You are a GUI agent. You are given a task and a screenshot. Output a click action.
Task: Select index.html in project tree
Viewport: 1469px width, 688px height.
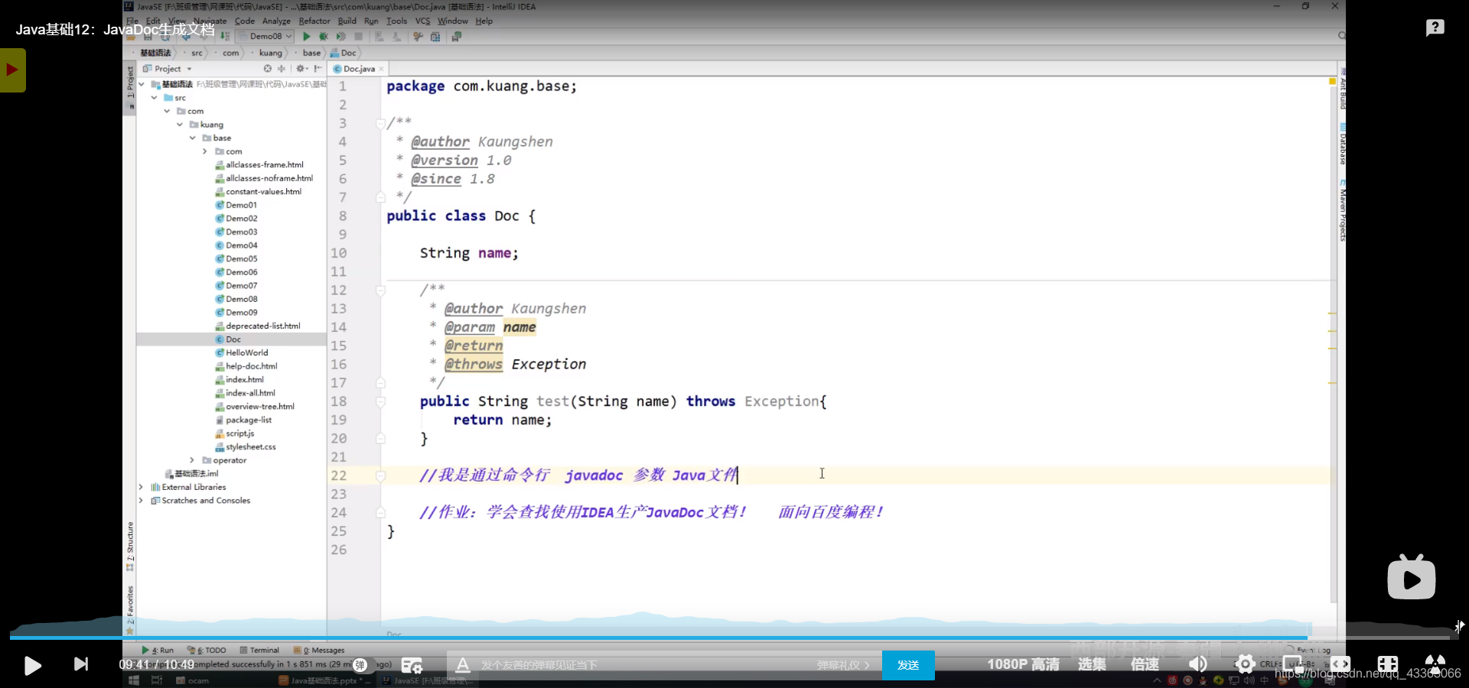click(x=239, y=379)
